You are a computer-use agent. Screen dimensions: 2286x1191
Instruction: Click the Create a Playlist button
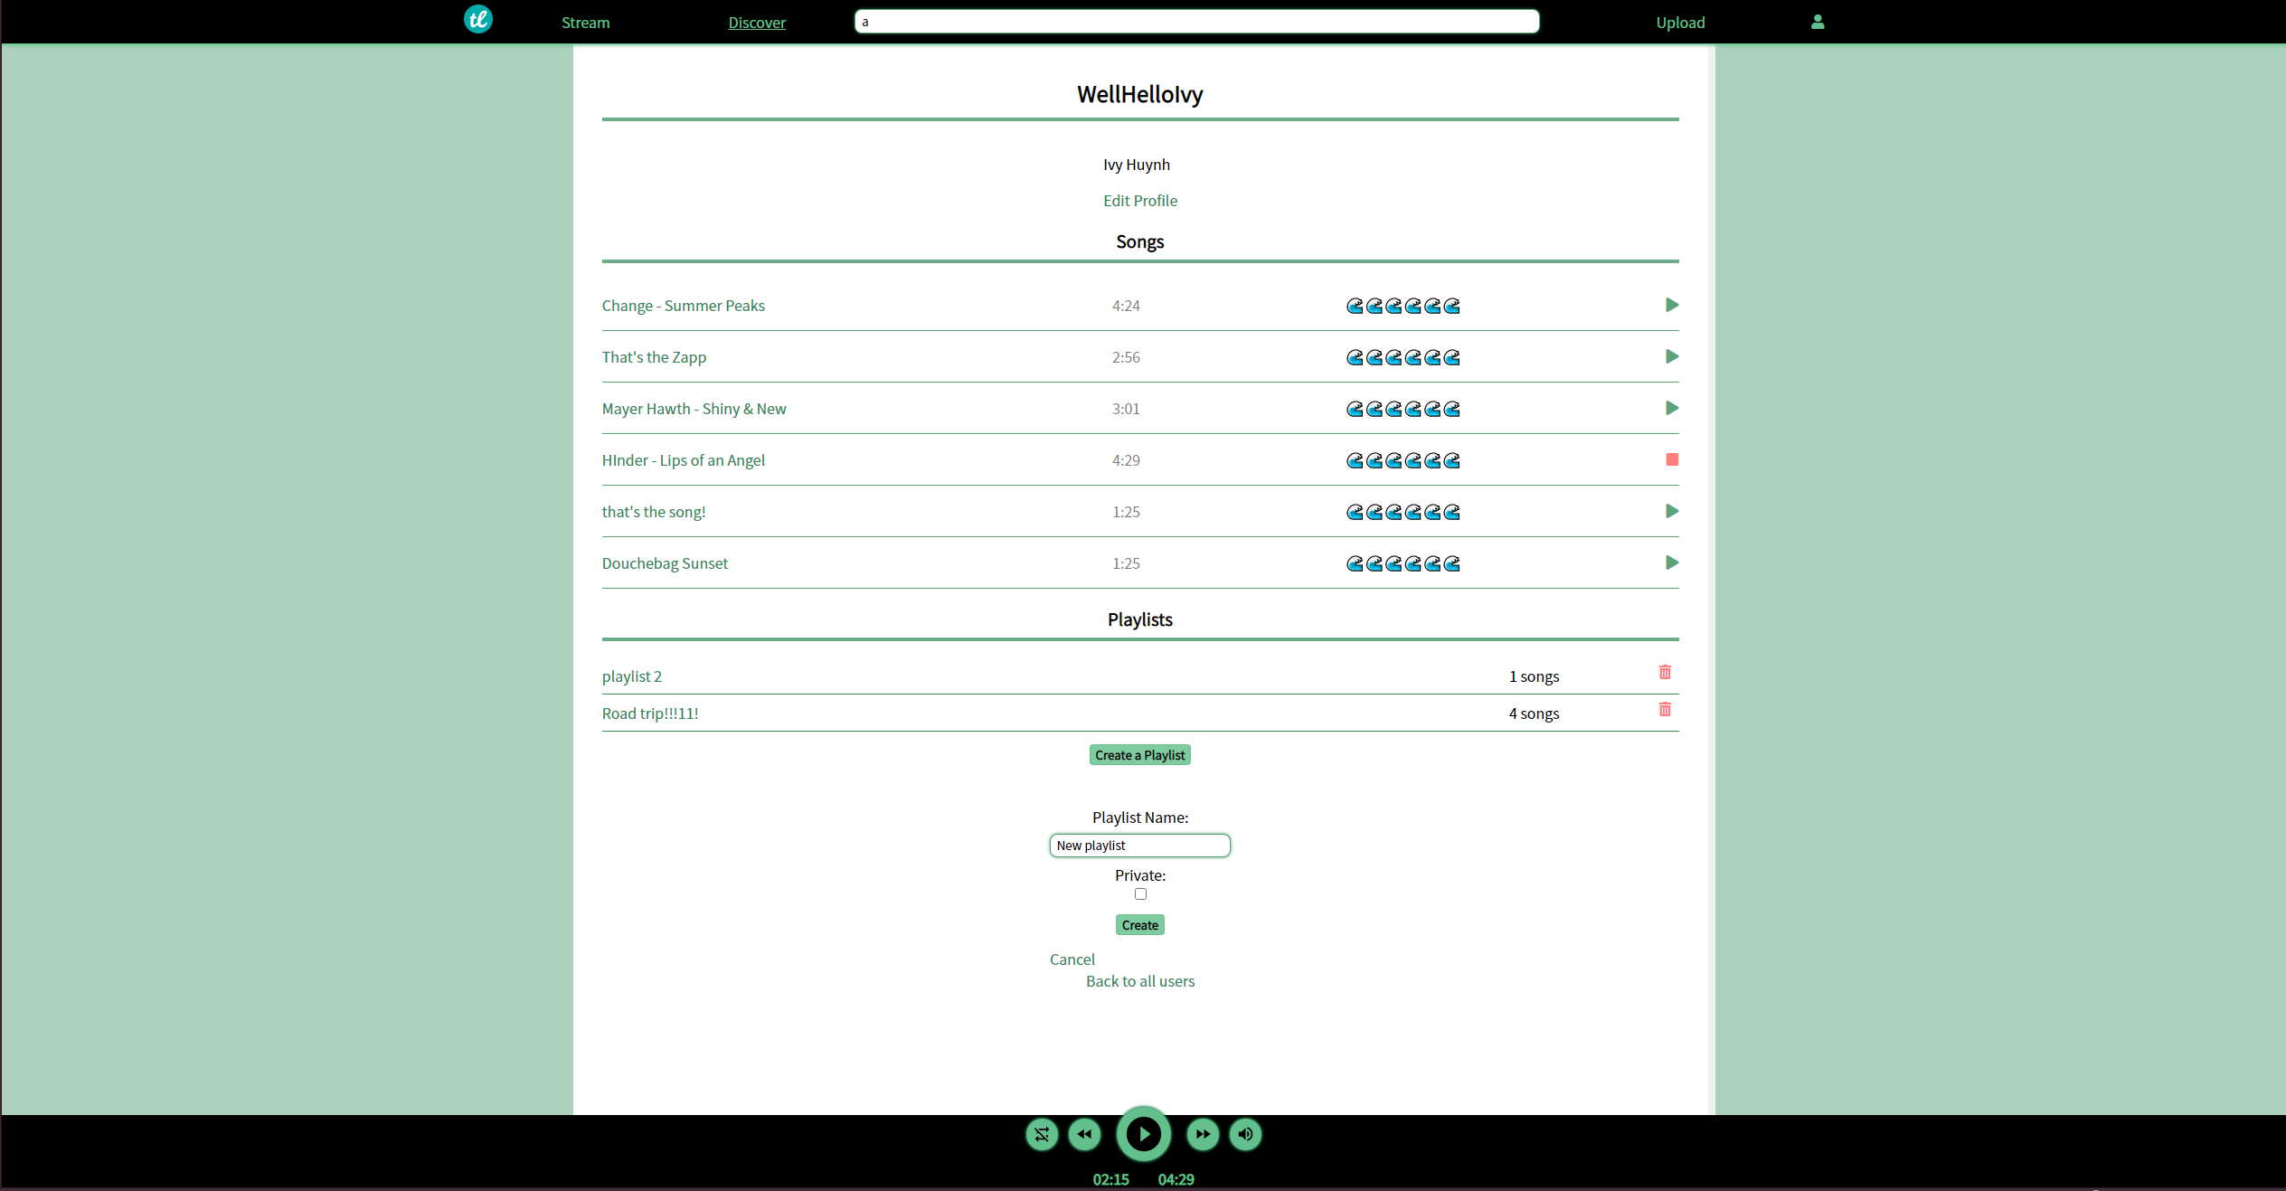point(1139,755)
